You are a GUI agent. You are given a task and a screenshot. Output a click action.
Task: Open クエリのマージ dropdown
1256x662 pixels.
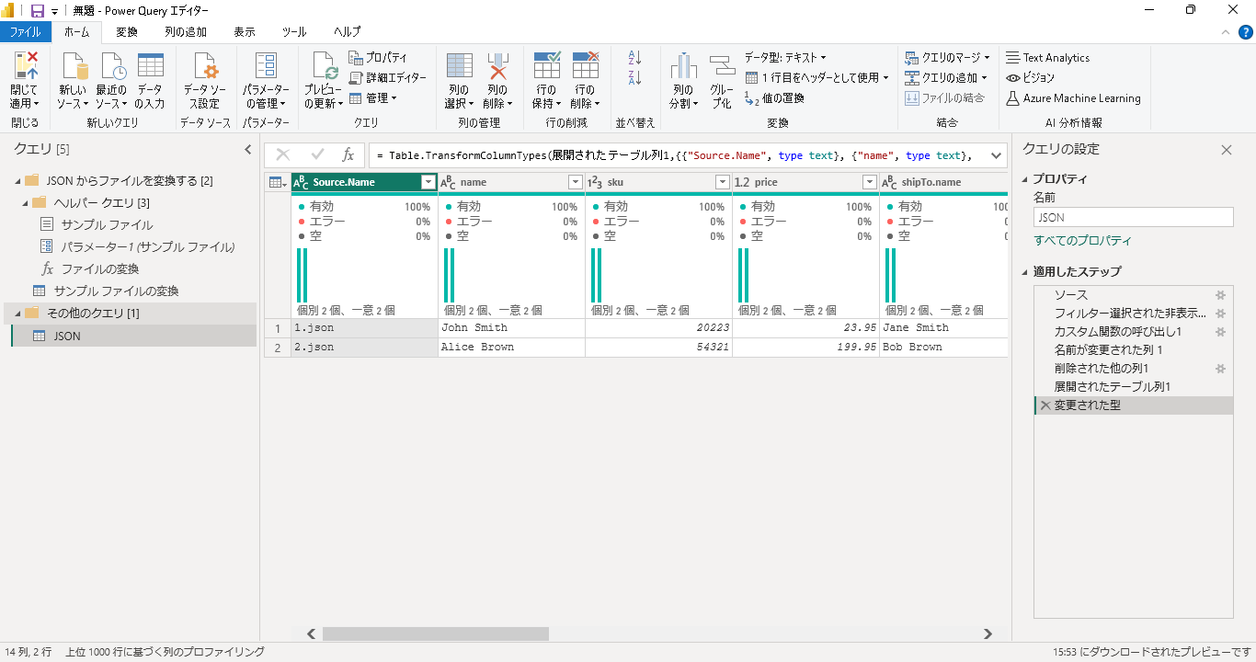tap(947, 58)
